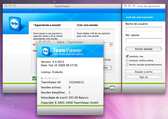Click the 201.00 Bytes/s transfer speed value
The width and height of the screenshot is (168, 119).
point(79,97)
